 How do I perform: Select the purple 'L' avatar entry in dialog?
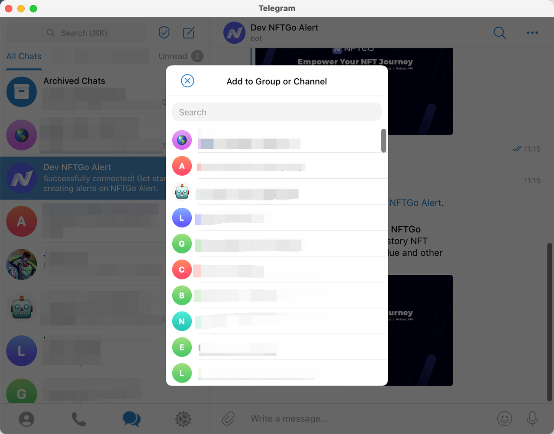[277, 218]
